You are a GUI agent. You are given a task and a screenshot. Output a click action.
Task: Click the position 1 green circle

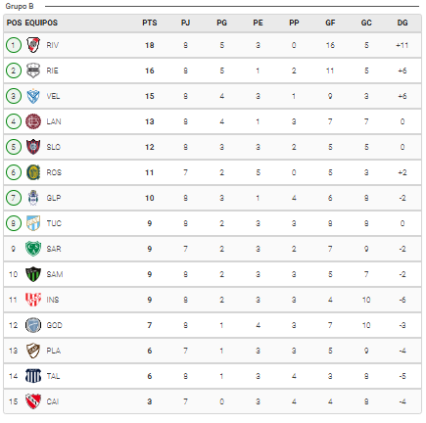(14, 45)
